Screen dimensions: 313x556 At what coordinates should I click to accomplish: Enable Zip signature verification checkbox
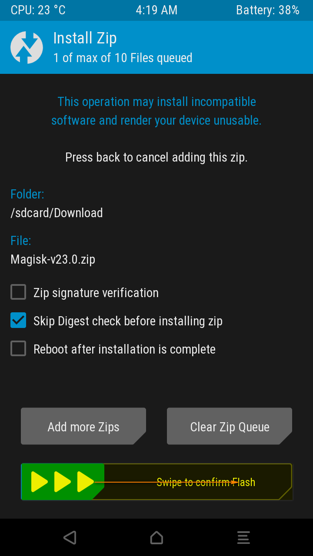(x=18, y=292)
